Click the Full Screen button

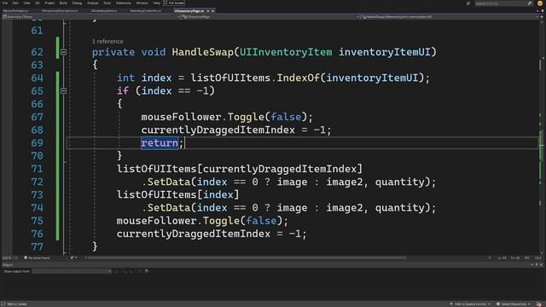(174, 3)
